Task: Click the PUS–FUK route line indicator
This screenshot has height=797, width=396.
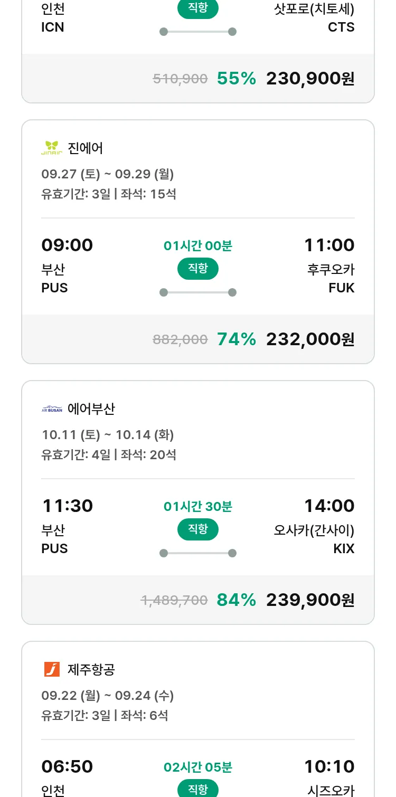Action: pos(198,292)
